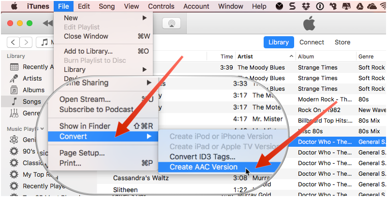Switch to the Connect tab
This screenshot has width=387, height=197.
click(x=312, y=42)
